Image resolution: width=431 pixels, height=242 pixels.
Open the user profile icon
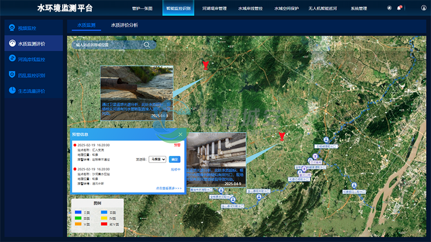(x=424, y=8)
